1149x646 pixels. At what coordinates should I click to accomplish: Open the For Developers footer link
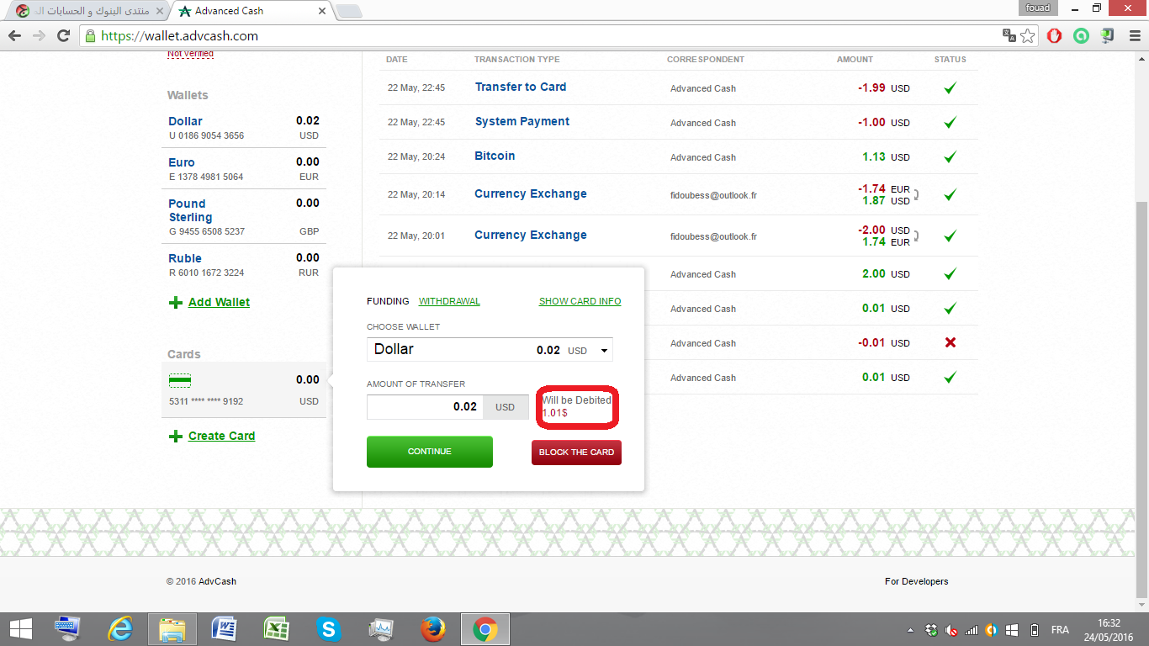[916, 581]
